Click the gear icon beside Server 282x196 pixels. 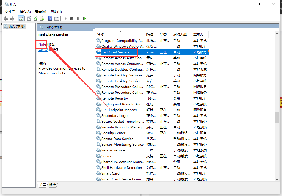pyautogui.click(x=98, y=156)
